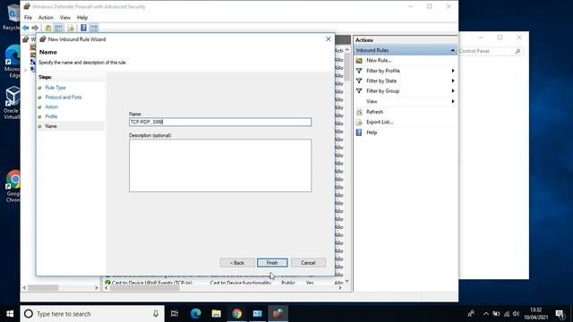Cancel the New Inbound Rule Wizard
The height and width of the screenshot is (322, 573).
point(308,262)
